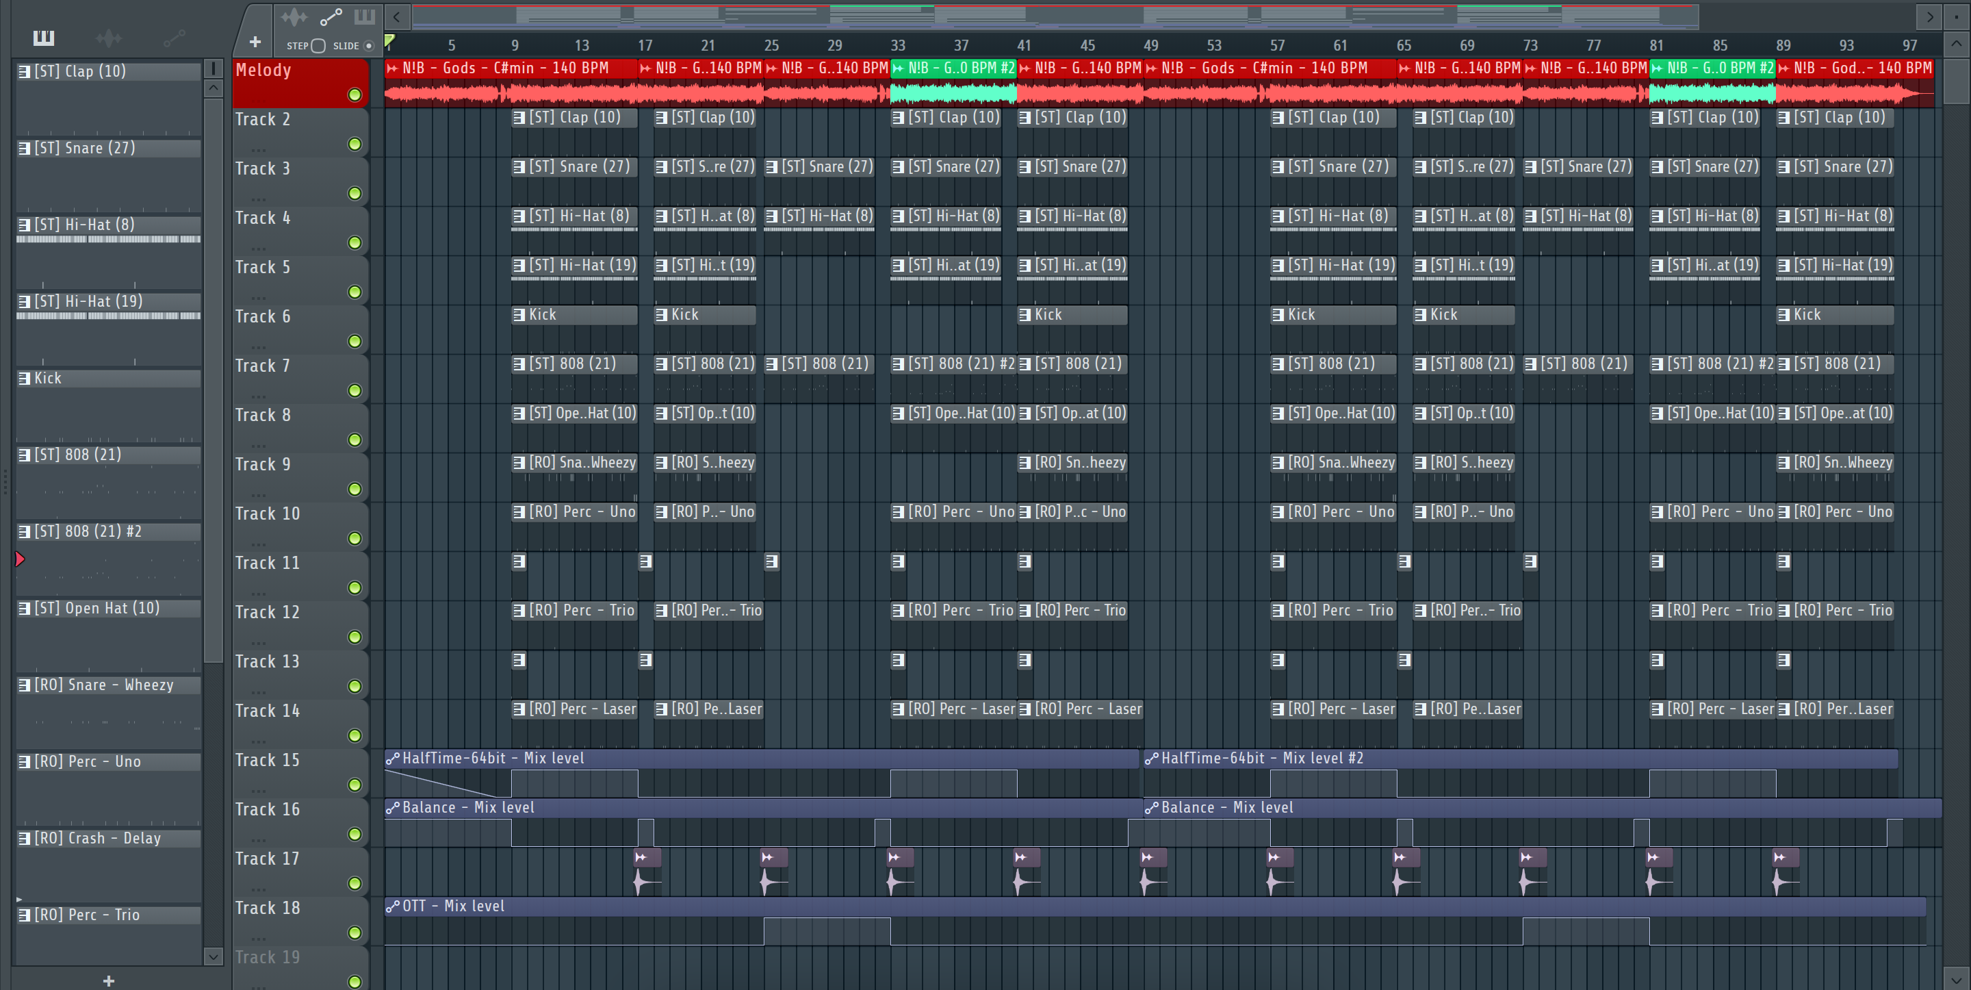The image size is (1971, 990).
Task: Click the playlist pattern clip focus icon
Action: tap(364, 17)
